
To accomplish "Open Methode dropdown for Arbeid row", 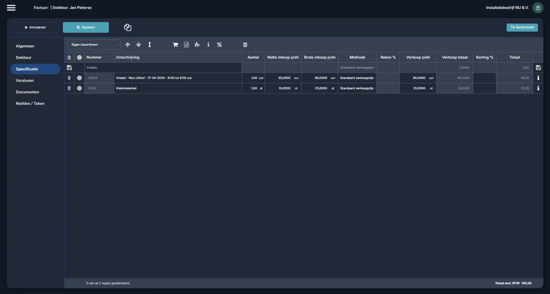I will pyautogui.click(x=357, y=78).
